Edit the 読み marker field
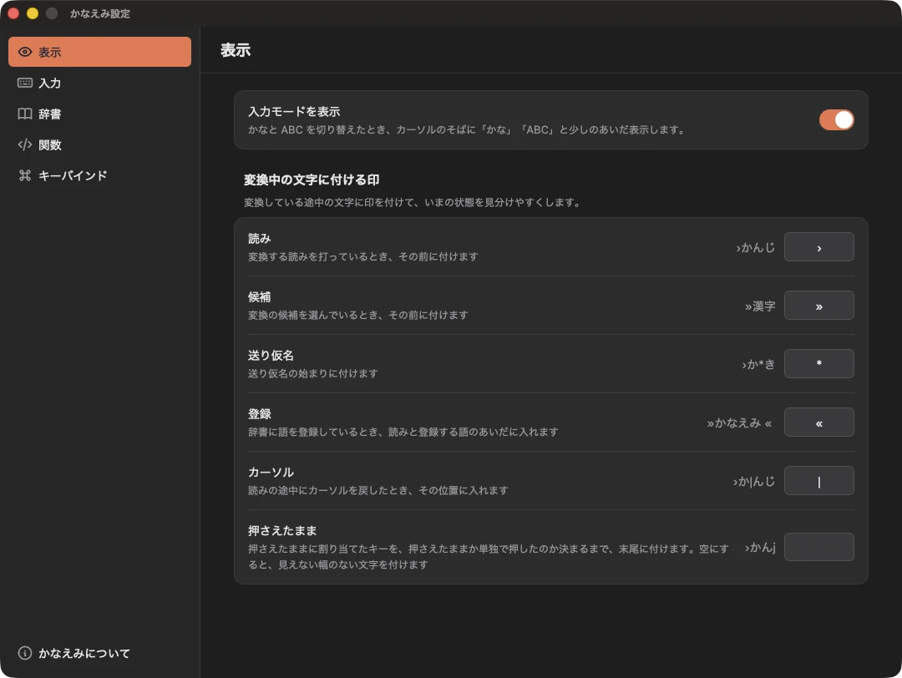This screenshot has width=902, height=678. [x=818, y=246]
